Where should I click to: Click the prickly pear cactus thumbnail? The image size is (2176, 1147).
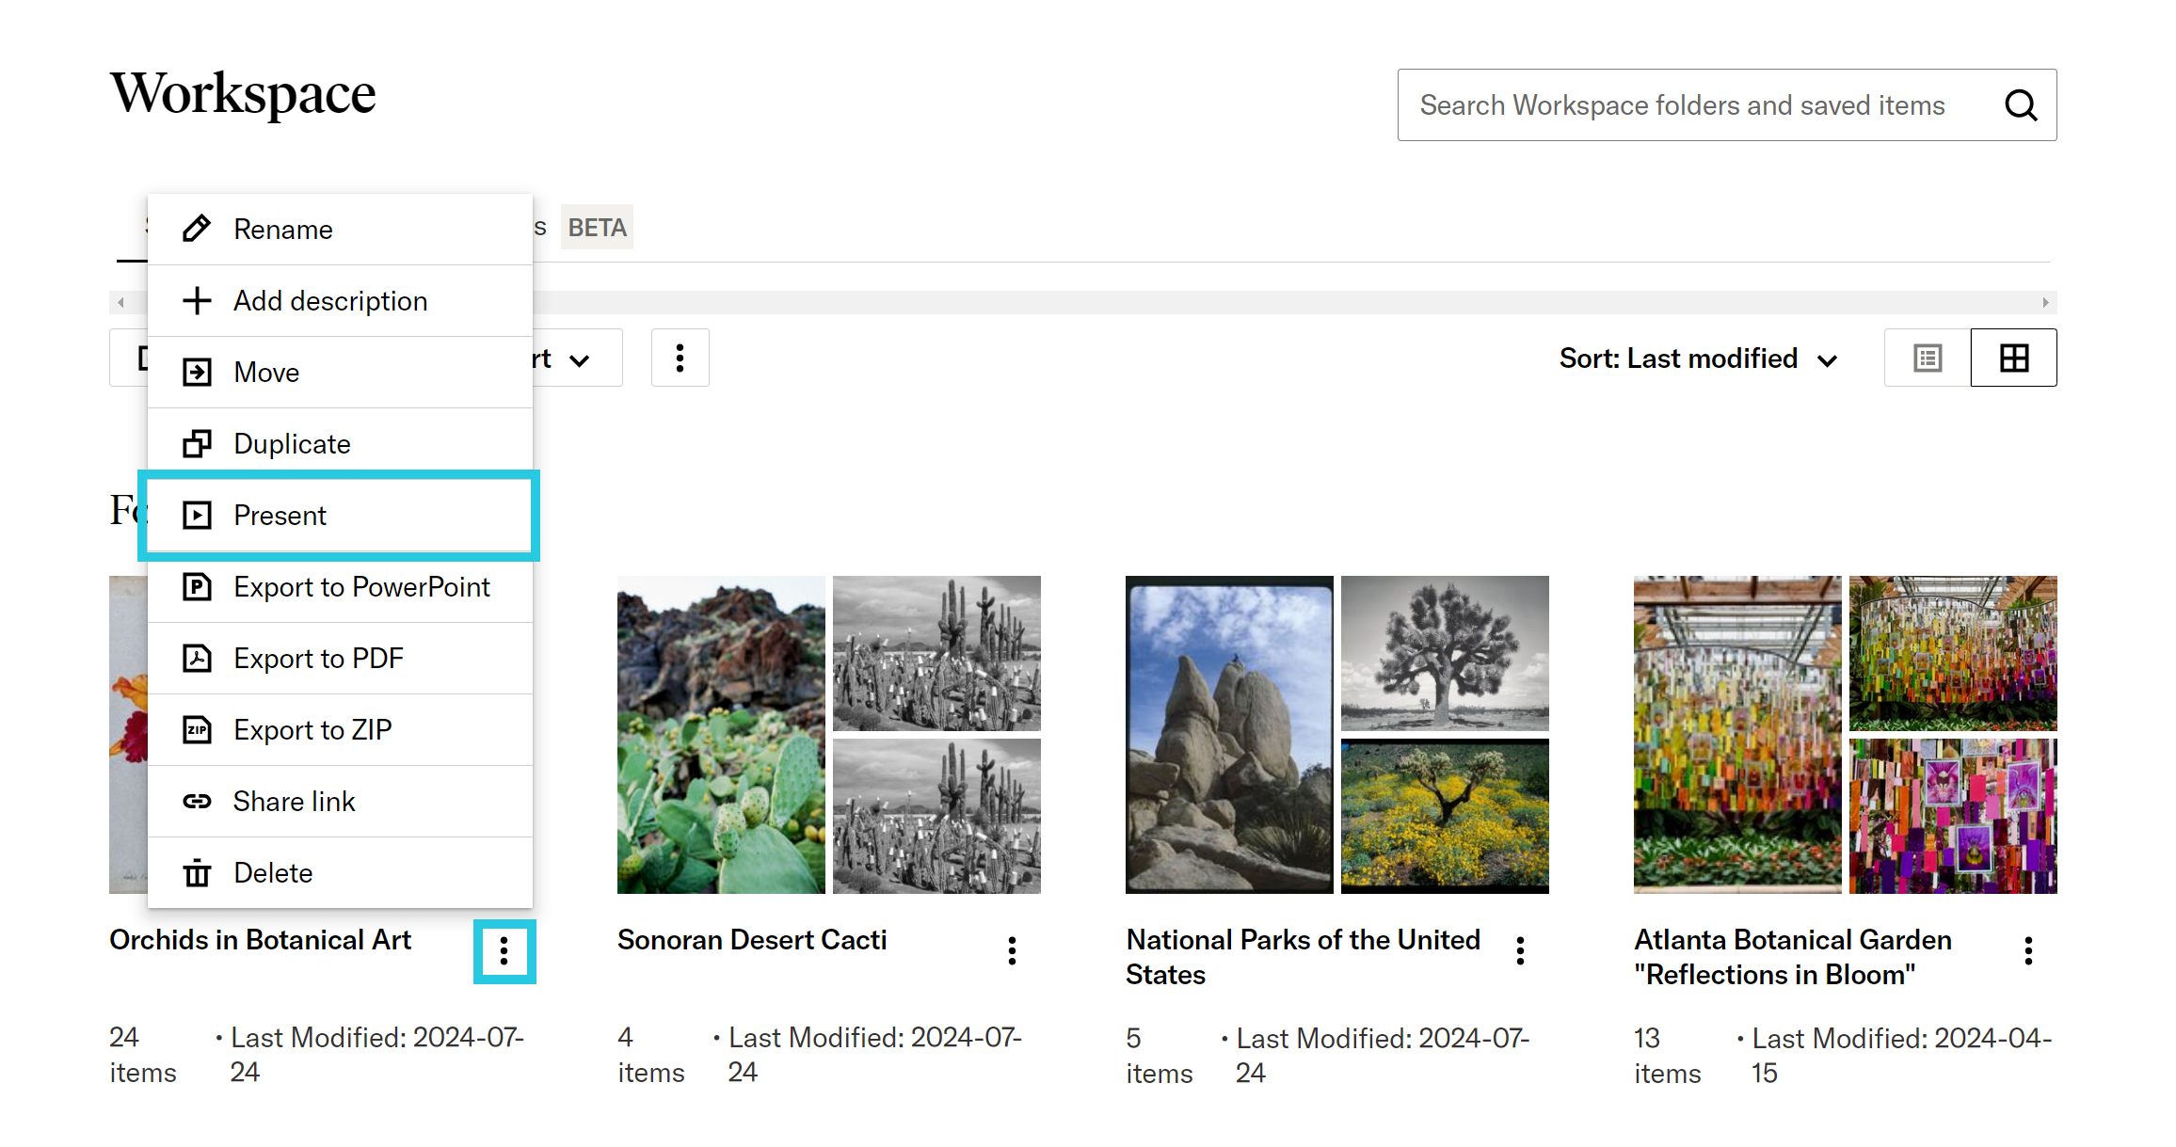721,735
